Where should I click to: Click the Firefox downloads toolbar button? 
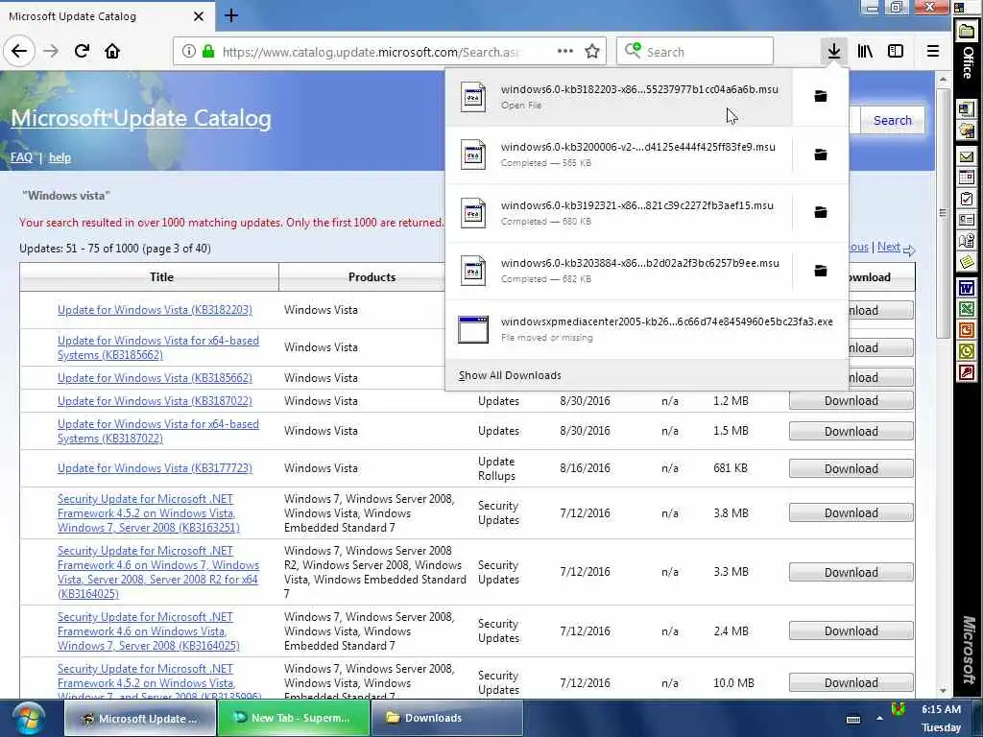(x=833, y=52)
